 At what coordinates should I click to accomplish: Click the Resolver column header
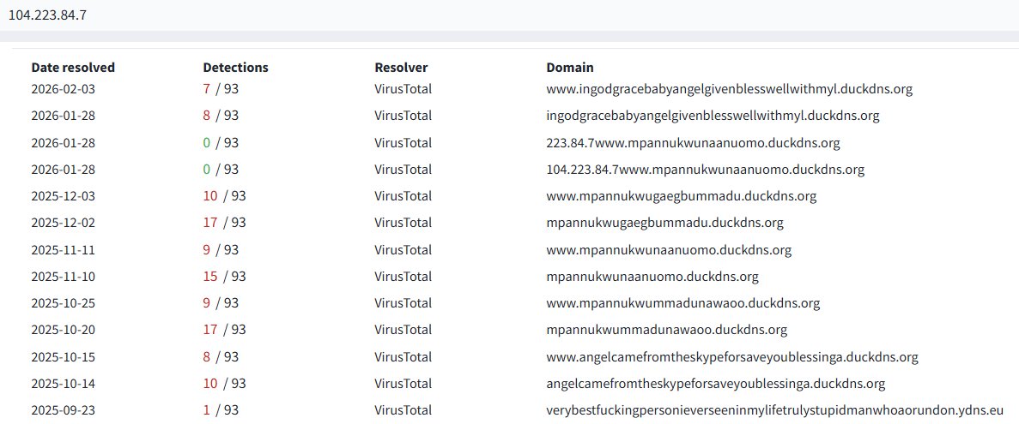tap(401, 68)
